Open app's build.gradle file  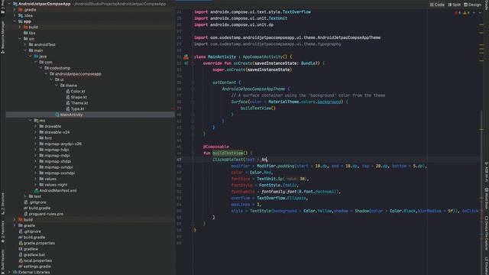coord(40,208)
